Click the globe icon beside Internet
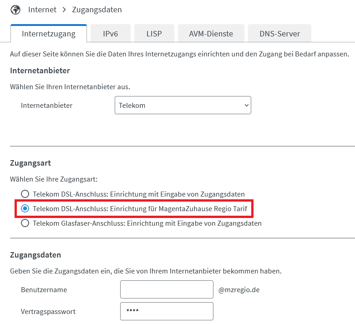Screen dimensions: 355x324 pos(15,10)
